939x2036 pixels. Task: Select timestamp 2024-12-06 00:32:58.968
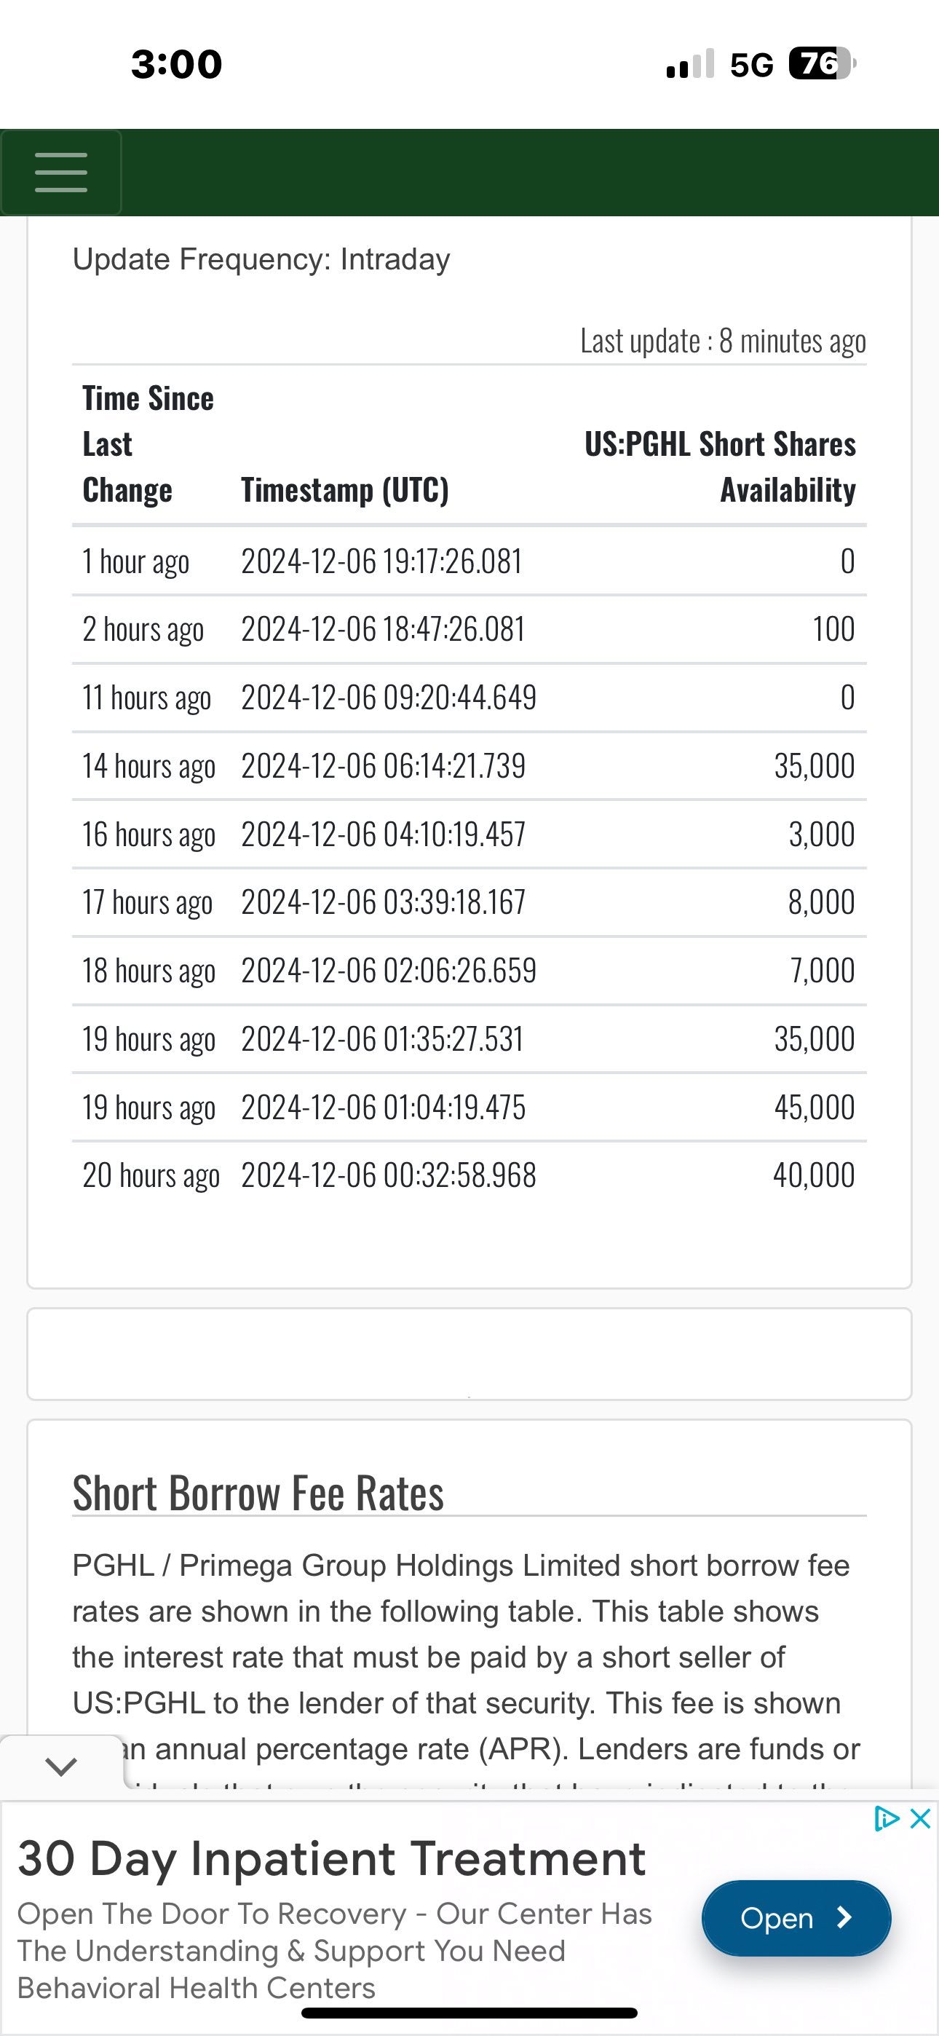[389, 1175]
